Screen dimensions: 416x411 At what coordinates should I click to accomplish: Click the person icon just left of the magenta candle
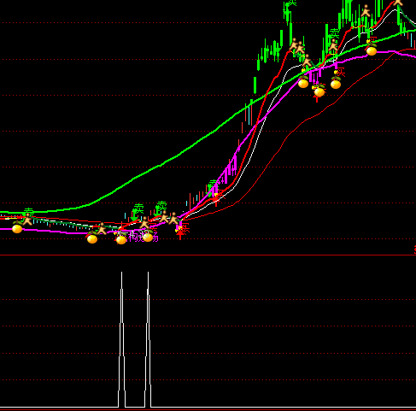coord(173,218)
